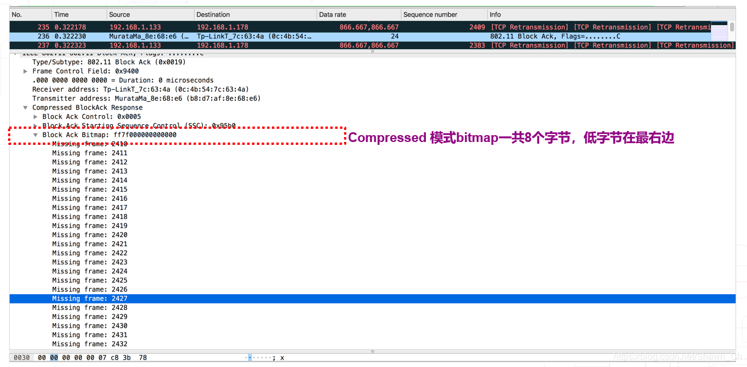Select Missing frame: 2432 row
The image size is (747, 367).
pos(372,344)
